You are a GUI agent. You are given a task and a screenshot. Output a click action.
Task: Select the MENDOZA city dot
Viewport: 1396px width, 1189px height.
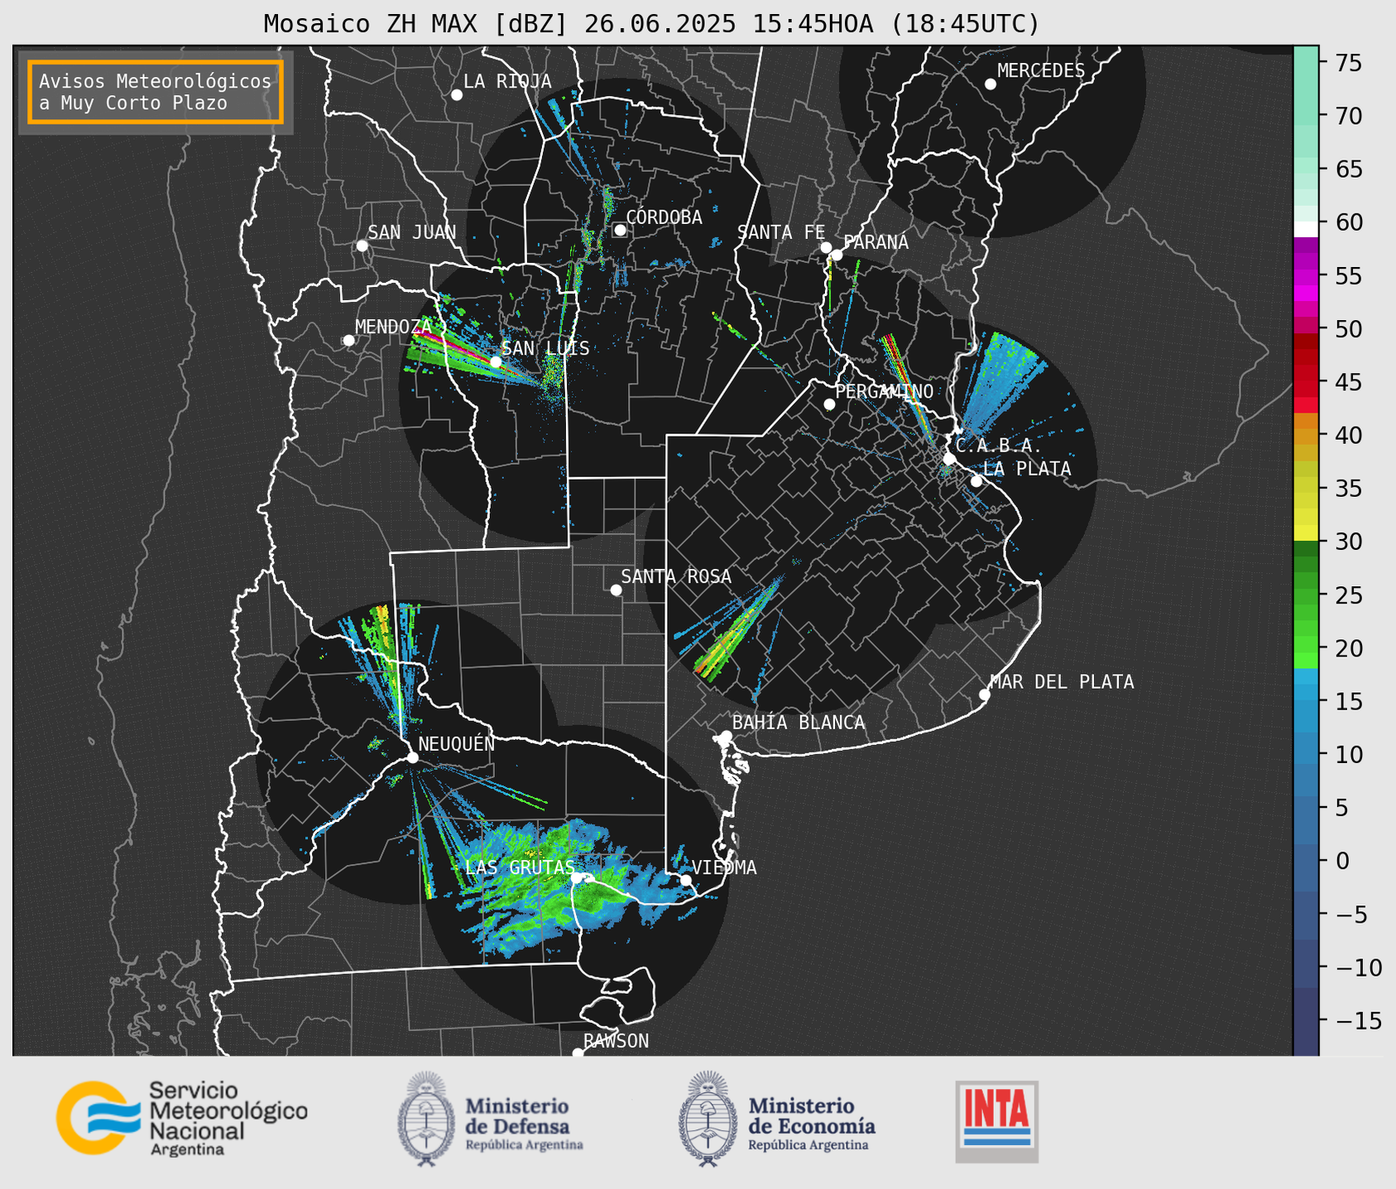pos(348,340)
